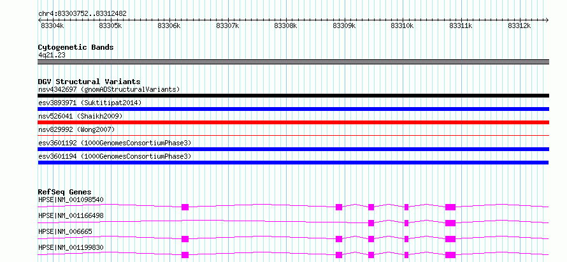Open the Cytogenetic Bands track title

pyautogui.click(x=76, y=47)
